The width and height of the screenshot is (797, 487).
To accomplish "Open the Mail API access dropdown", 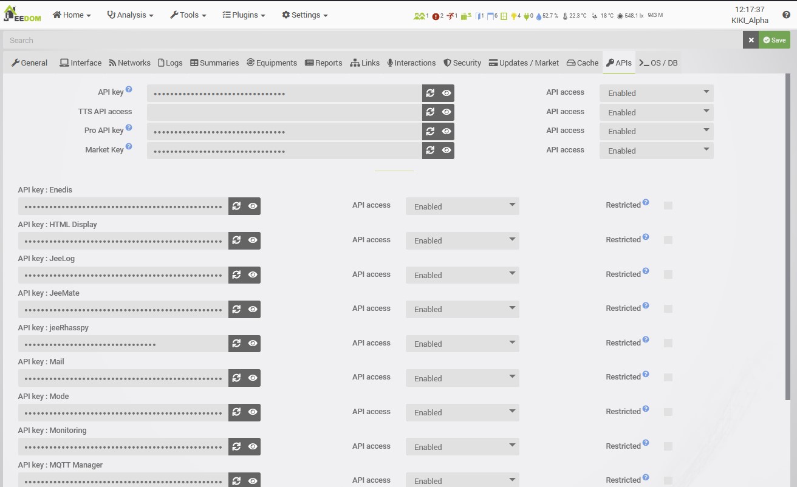I will pos(462,378).
